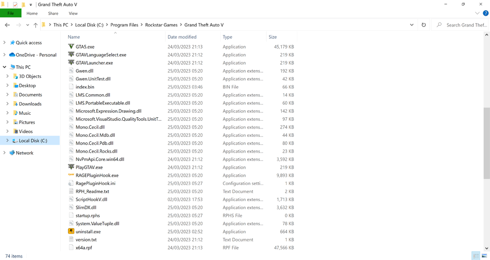
Task: Go up one folder level arrow
Action: (x=35, y=25)
